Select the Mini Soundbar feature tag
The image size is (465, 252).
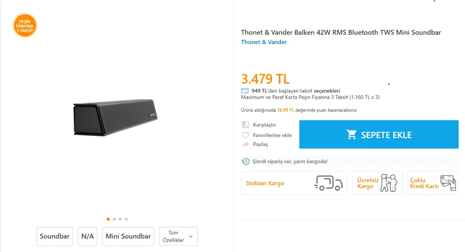(x=128, y=236)
